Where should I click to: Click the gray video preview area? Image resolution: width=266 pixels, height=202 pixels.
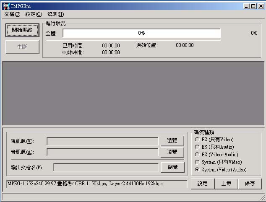tap(133, 93)
